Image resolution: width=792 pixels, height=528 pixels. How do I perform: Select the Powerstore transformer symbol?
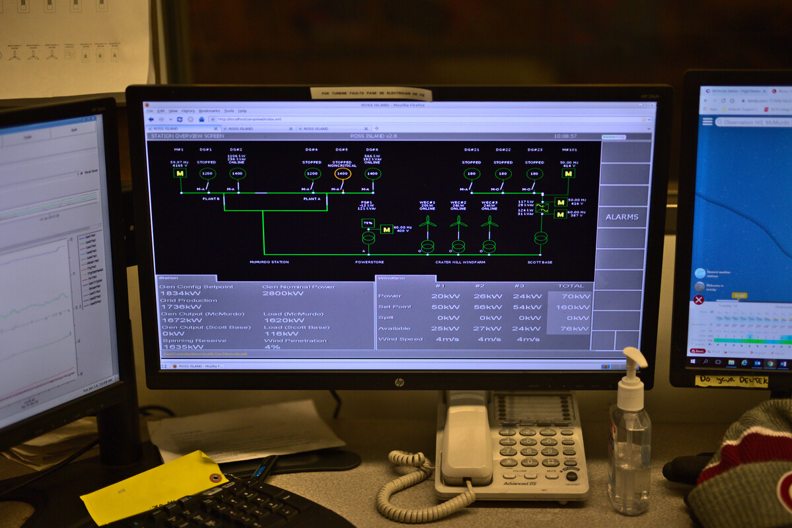tap(369, 237)
